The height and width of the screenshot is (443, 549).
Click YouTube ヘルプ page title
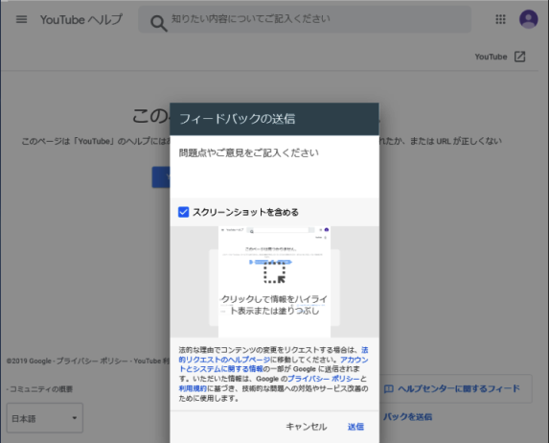[x=81, y=19]
